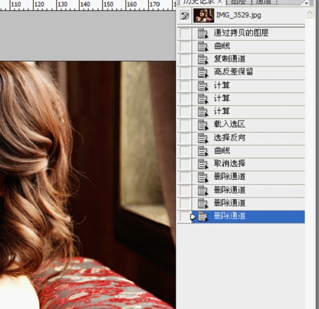
Task: Set history brush source box for 选择反向
Action: click(185, 138)
